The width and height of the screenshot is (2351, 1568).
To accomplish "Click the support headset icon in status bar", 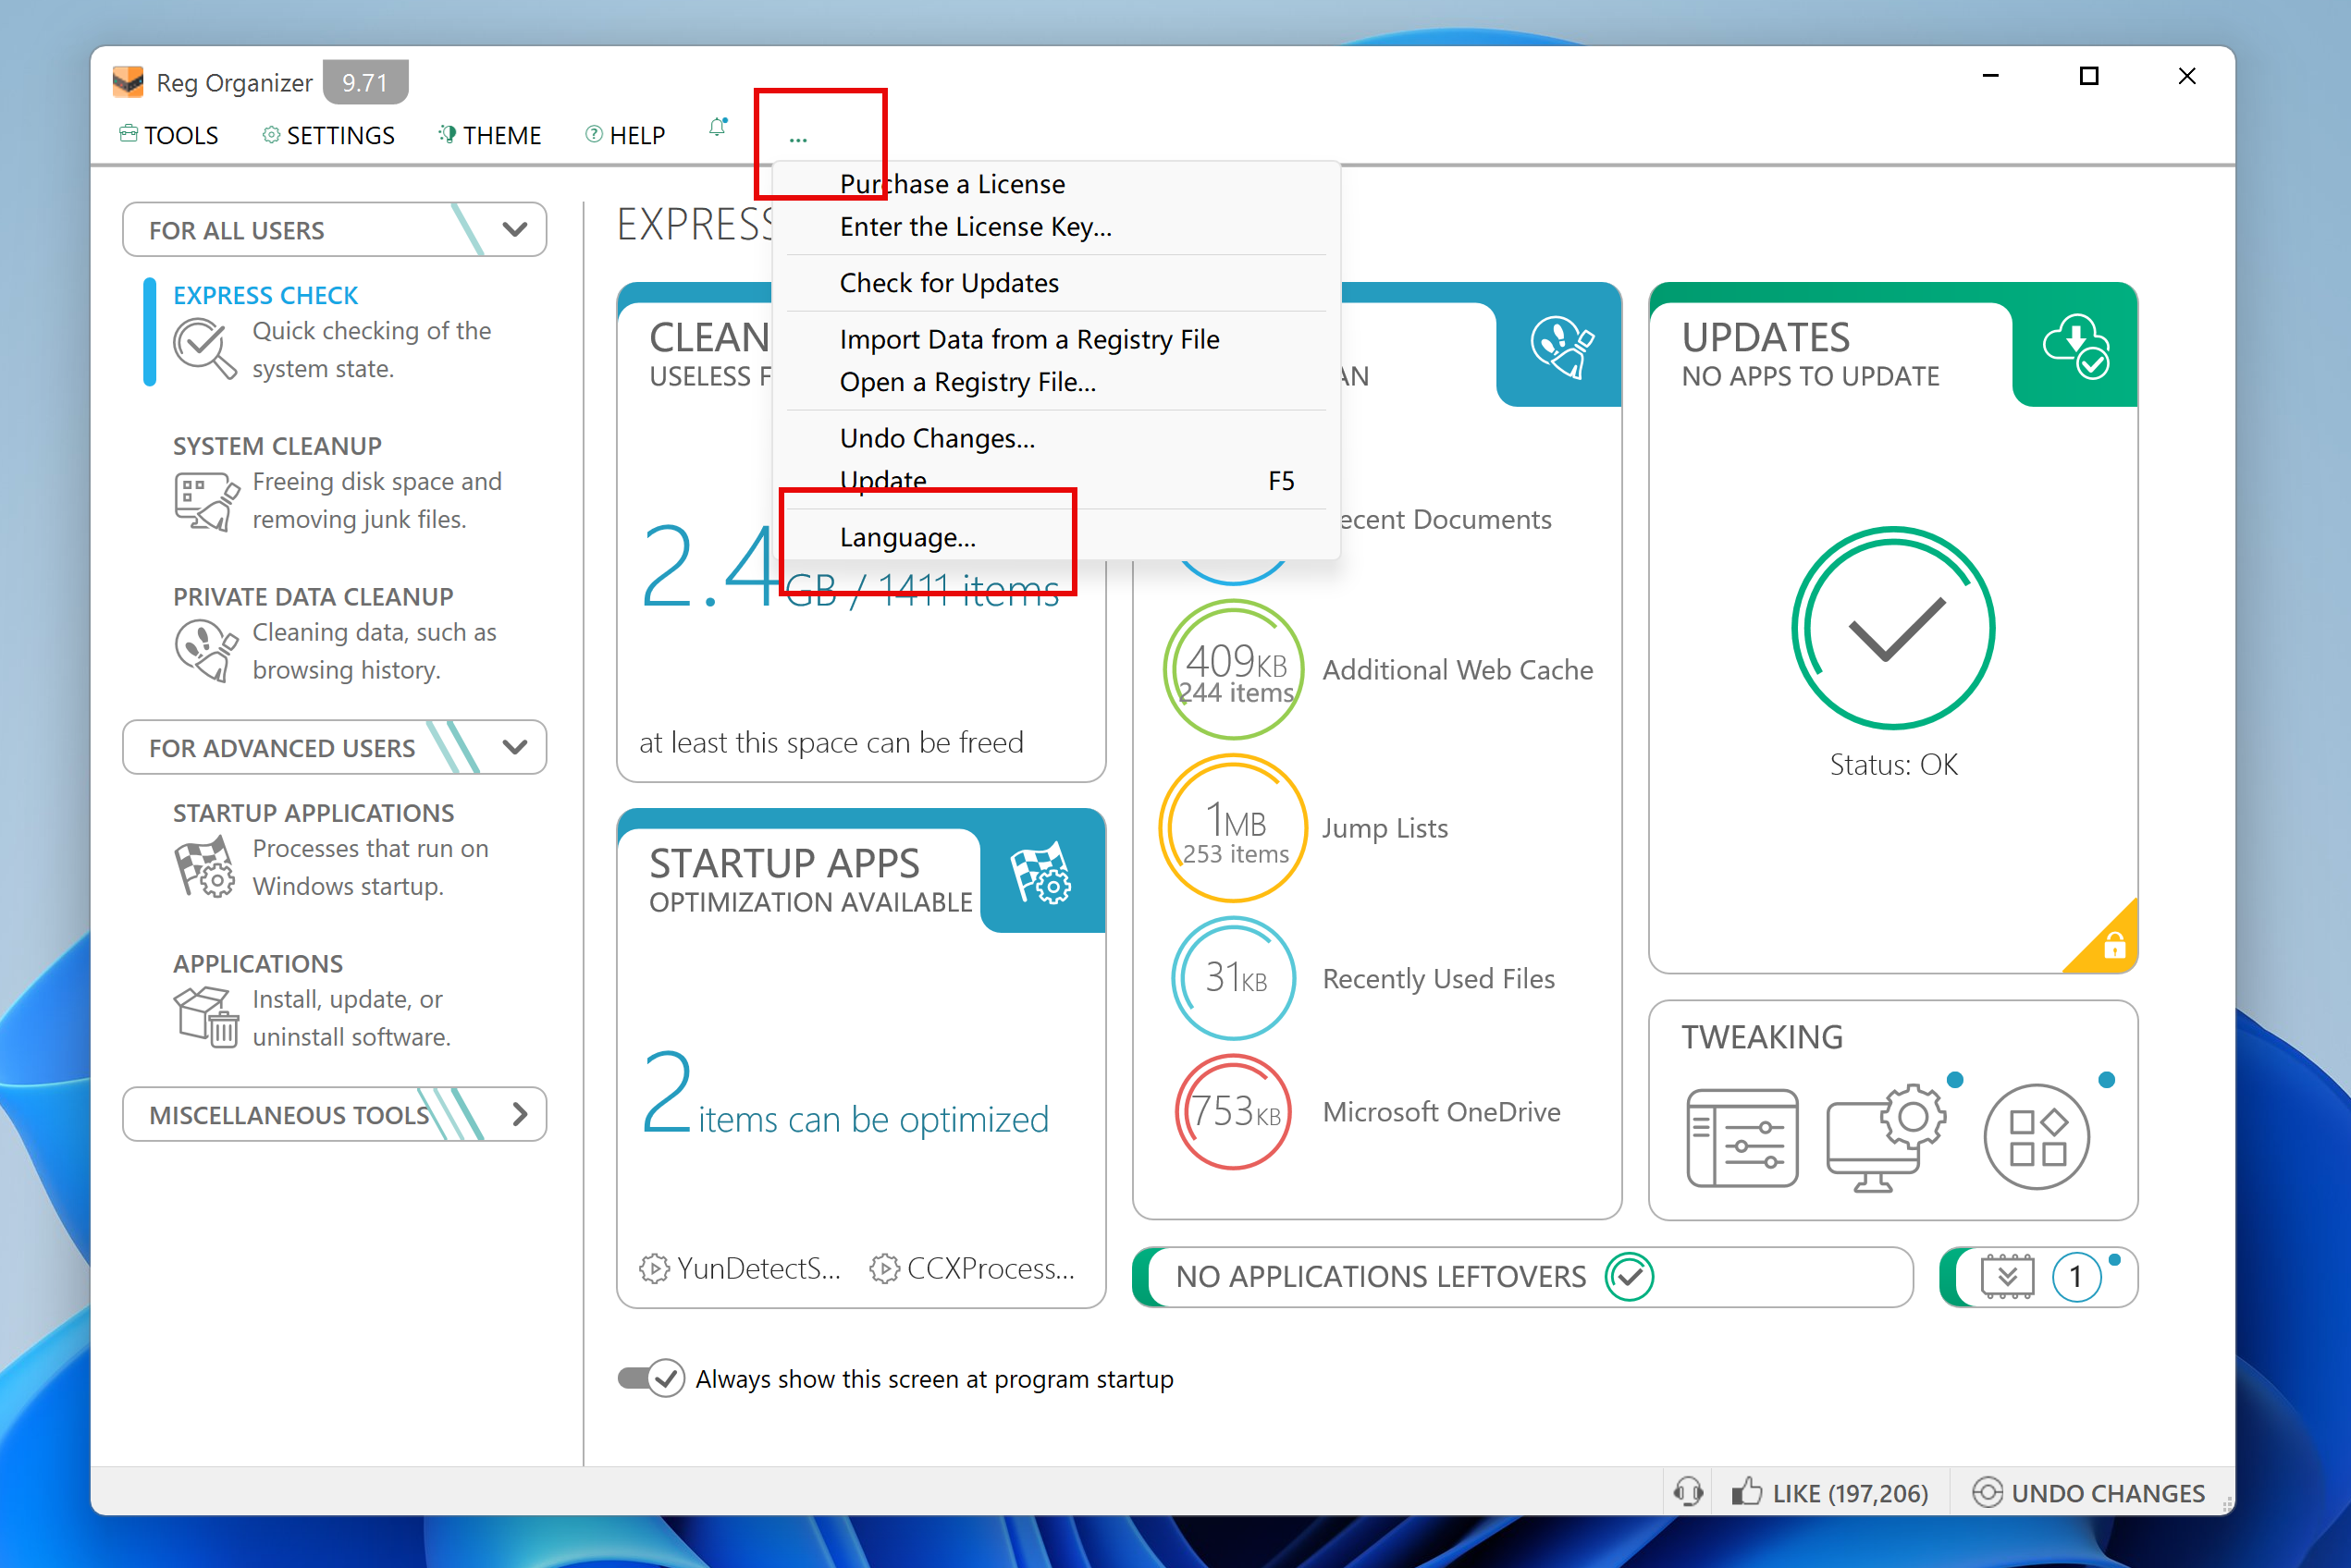I will [1688, 1492].
